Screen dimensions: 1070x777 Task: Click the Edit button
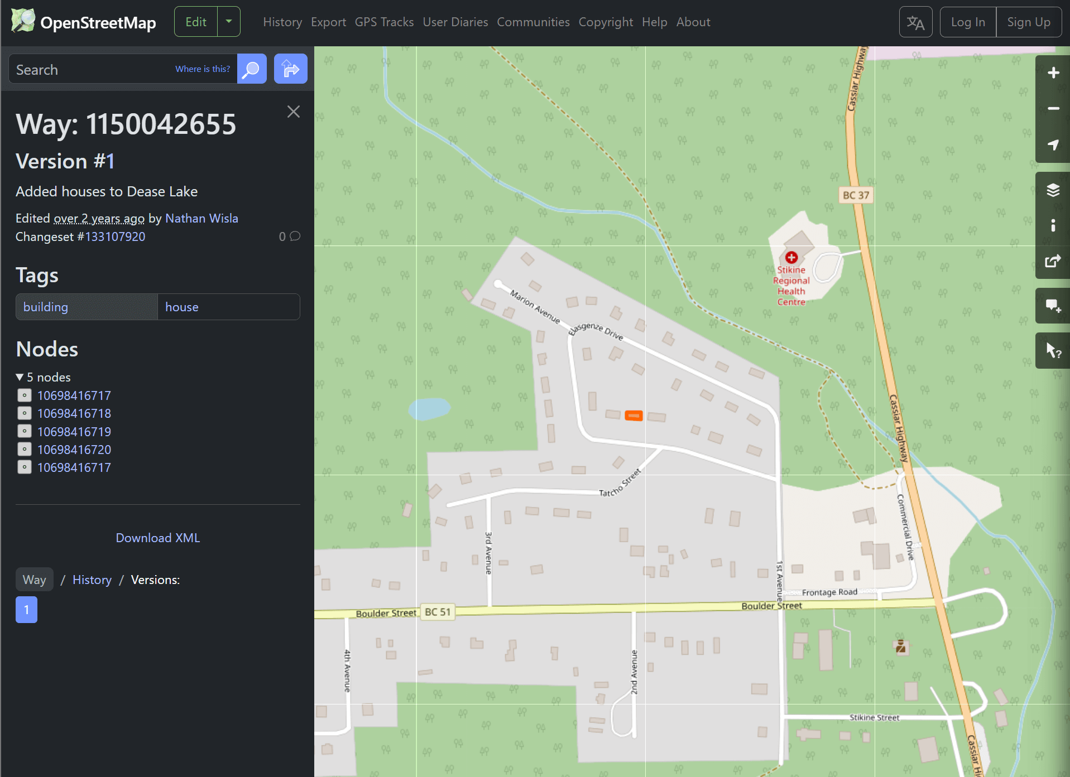(196, 22)
